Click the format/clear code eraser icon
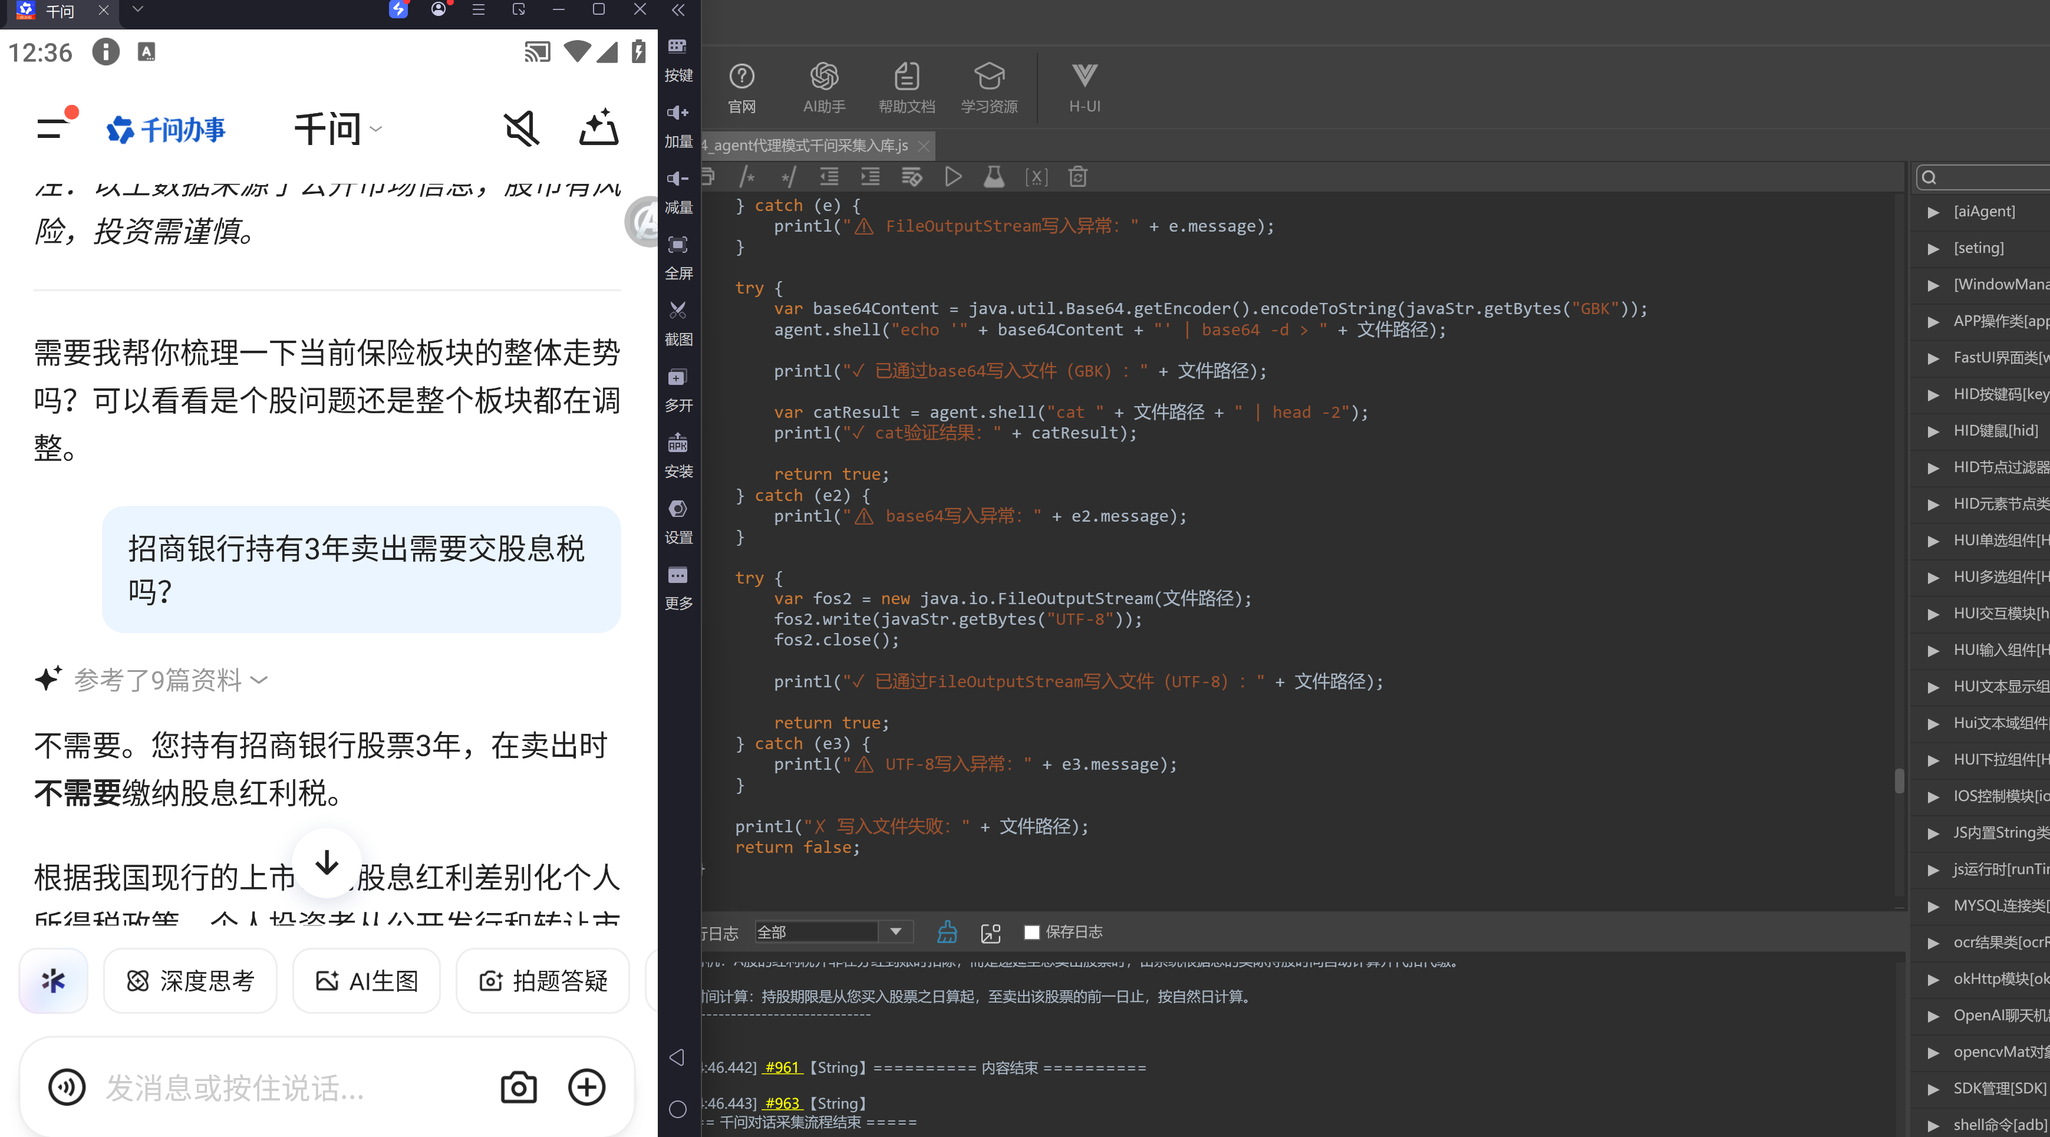This screenshot has height=1137, width=2050. point(912,177)
